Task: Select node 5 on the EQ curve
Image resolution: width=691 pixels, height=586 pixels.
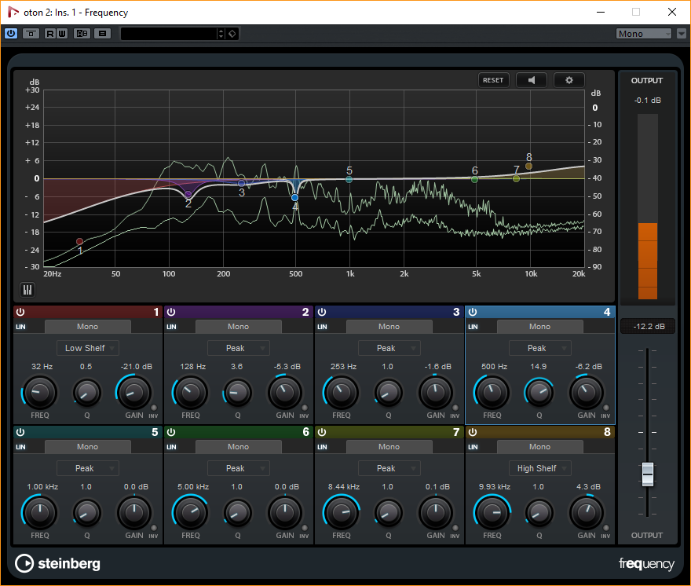Action: tap(349, 179)
